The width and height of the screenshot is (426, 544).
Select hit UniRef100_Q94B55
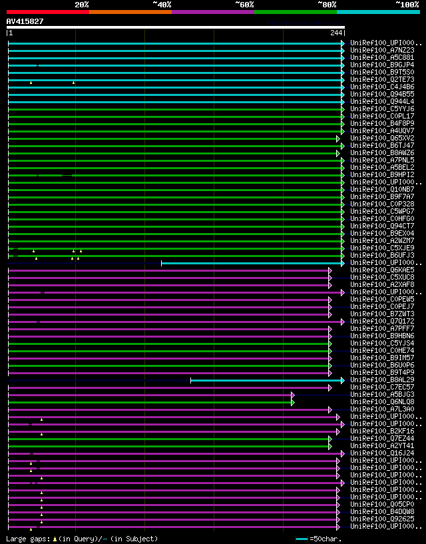click(x=382, y=94)
